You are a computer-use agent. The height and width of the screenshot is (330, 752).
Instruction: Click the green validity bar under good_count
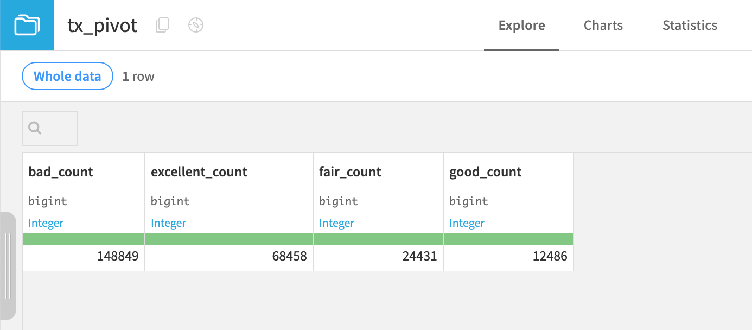point(508,238)
